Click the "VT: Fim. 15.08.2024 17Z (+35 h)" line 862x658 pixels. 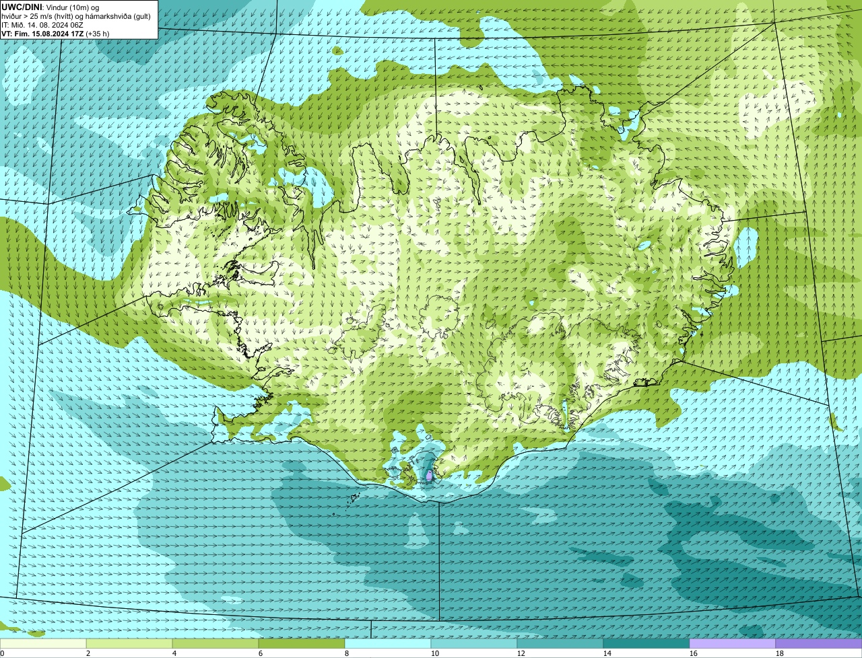(x=55, y=33)
